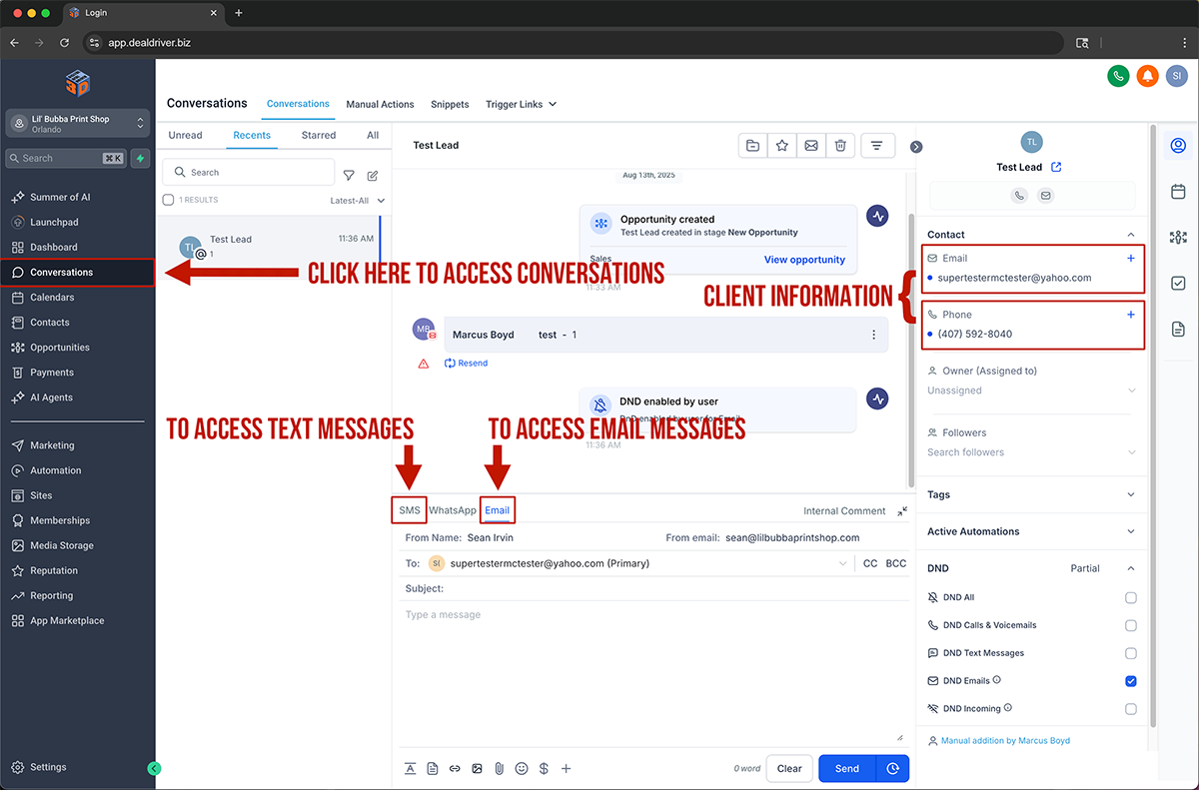The width and height of the screenshot is (1199, 790).
Task: Insert an image in the message
Action: tap(477, 768)
